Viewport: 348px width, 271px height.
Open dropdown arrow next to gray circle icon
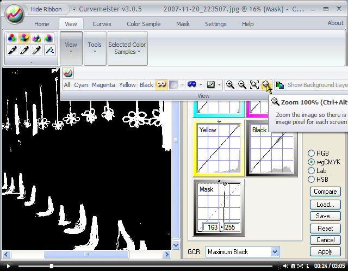click(182, 85)
